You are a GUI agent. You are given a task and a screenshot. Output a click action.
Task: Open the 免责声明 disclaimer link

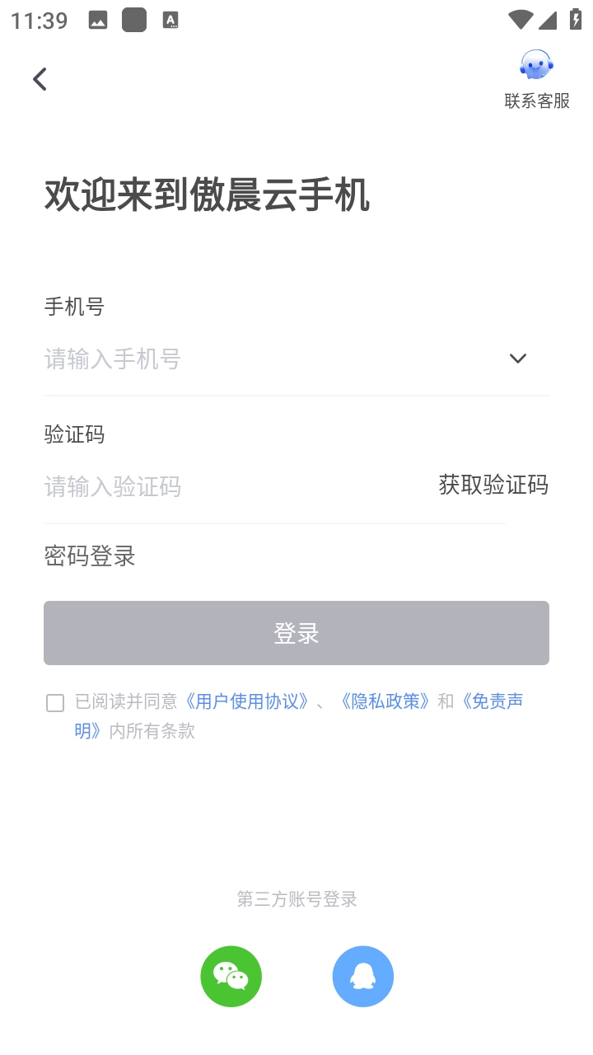tap(493, 701)
